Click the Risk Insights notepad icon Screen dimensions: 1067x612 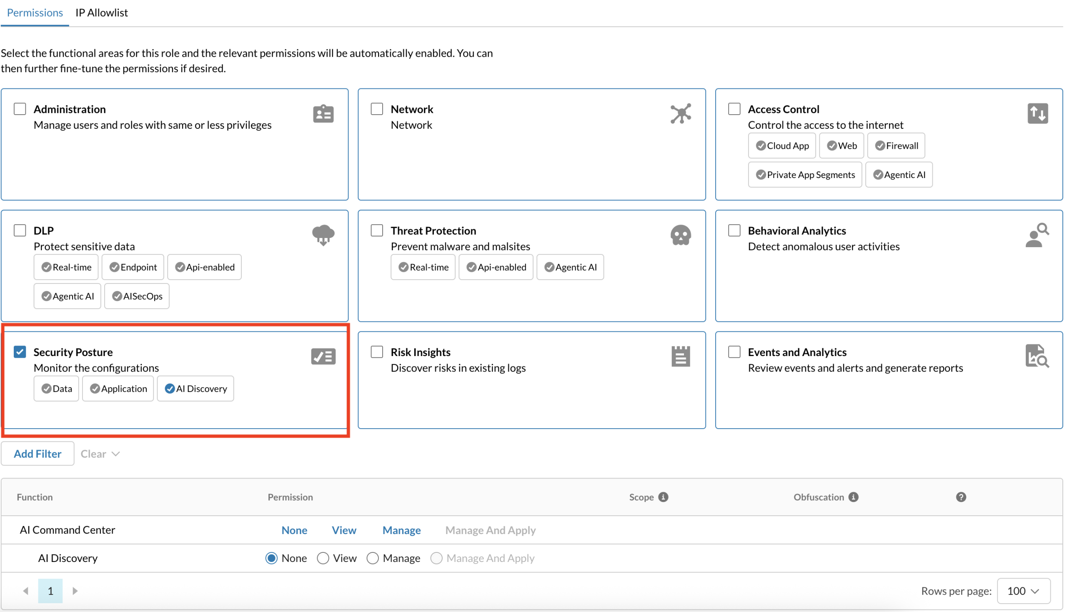coord(680,356)
